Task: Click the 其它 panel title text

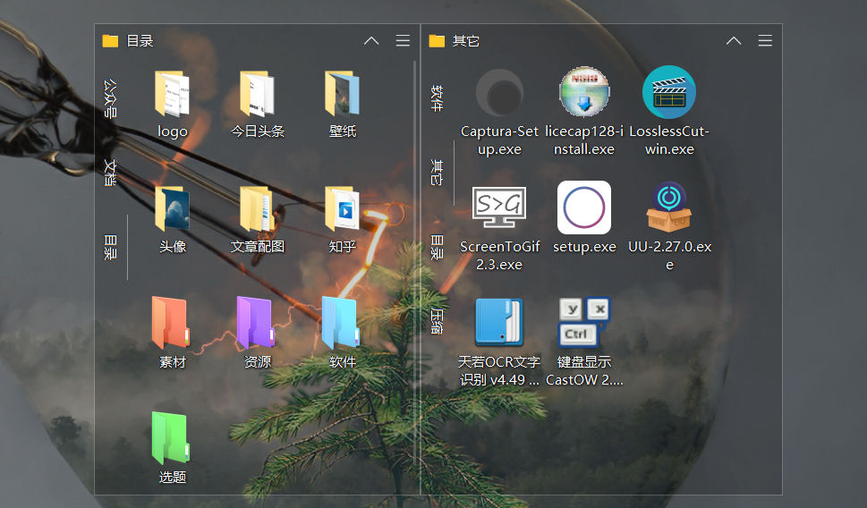Action: click(x=465, y=41)
